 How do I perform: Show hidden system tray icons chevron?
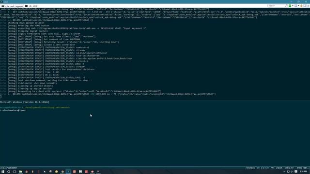point(284,172)
